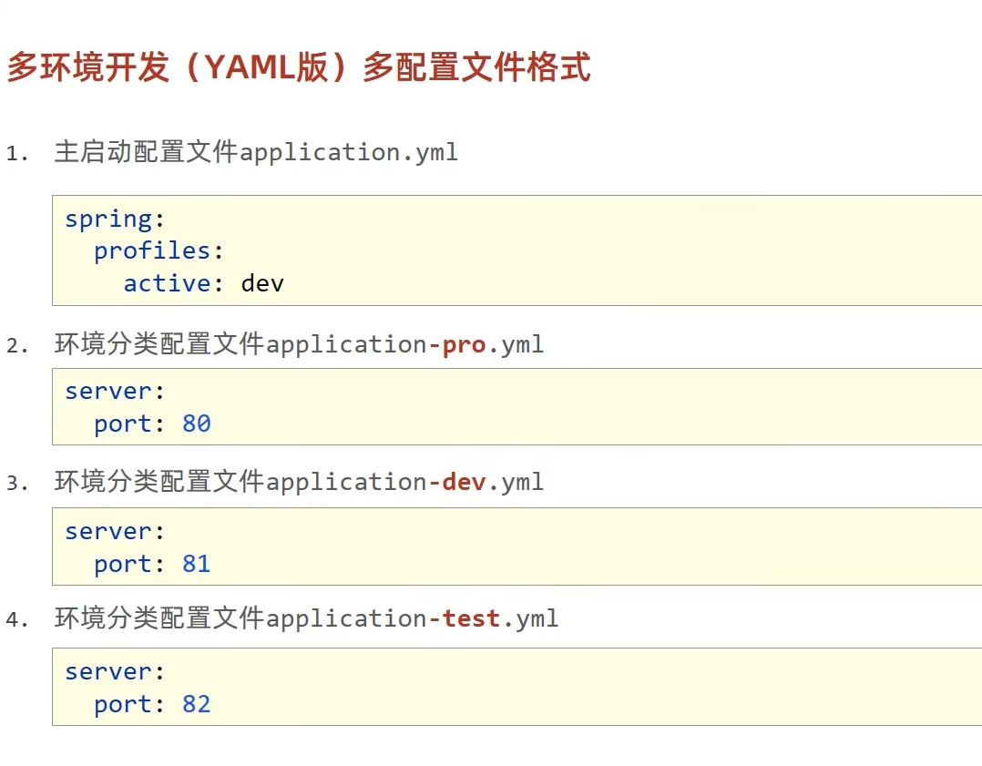Click the port value 81
This screenshot has height=766, width=982.
point(197,564)
